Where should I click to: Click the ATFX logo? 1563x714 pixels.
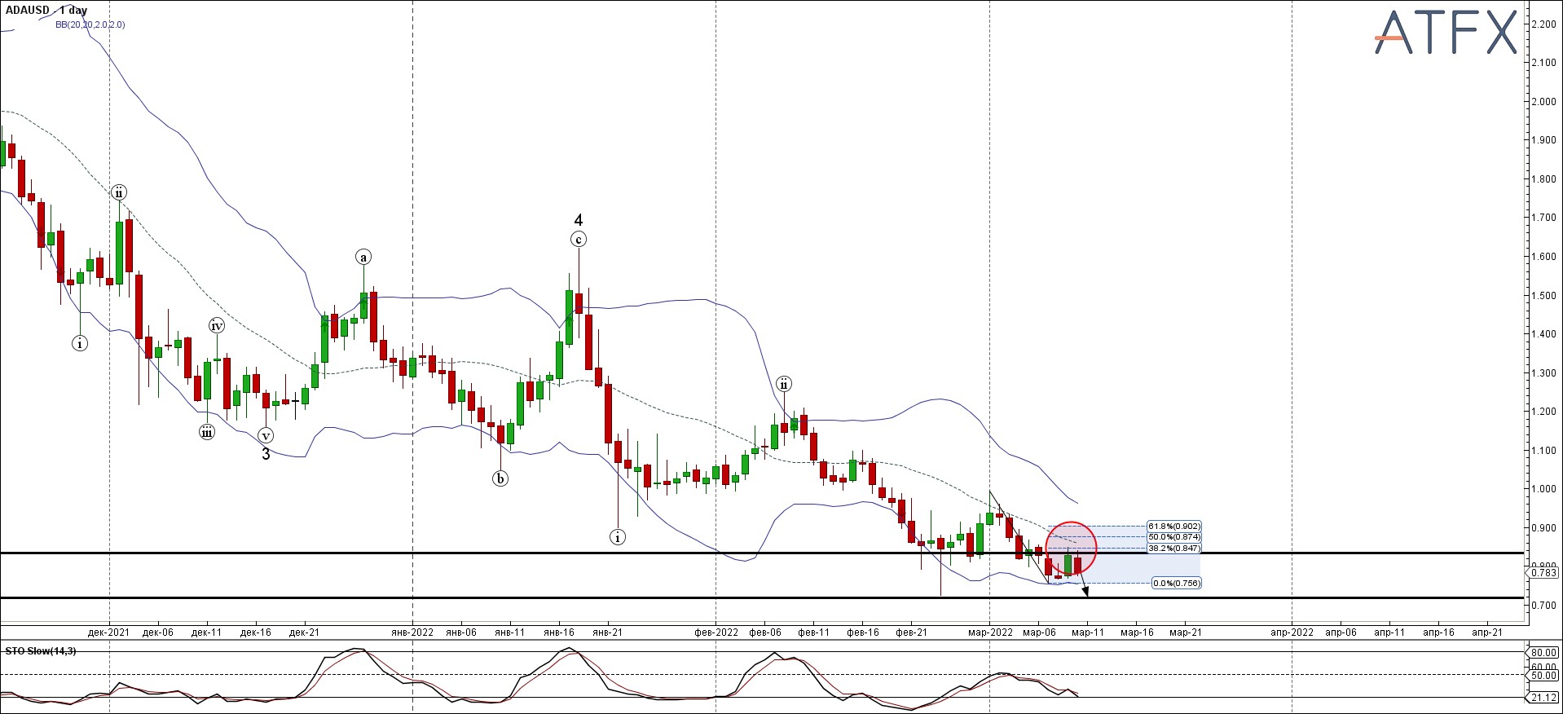click(1445, 33)
